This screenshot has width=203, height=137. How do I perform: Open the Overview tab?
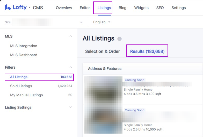64,8
